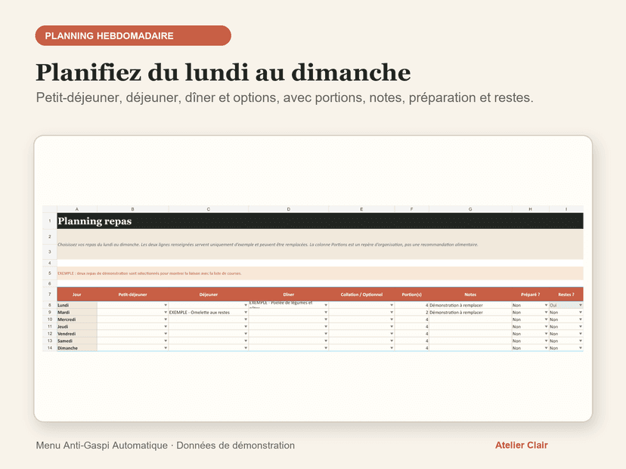Select row 5 header

(x=50, y=273)
